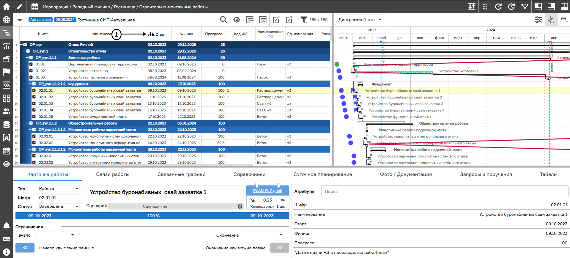
Task: Open the dashboard tiles sidebar icon
Action: tap(6, 98)
